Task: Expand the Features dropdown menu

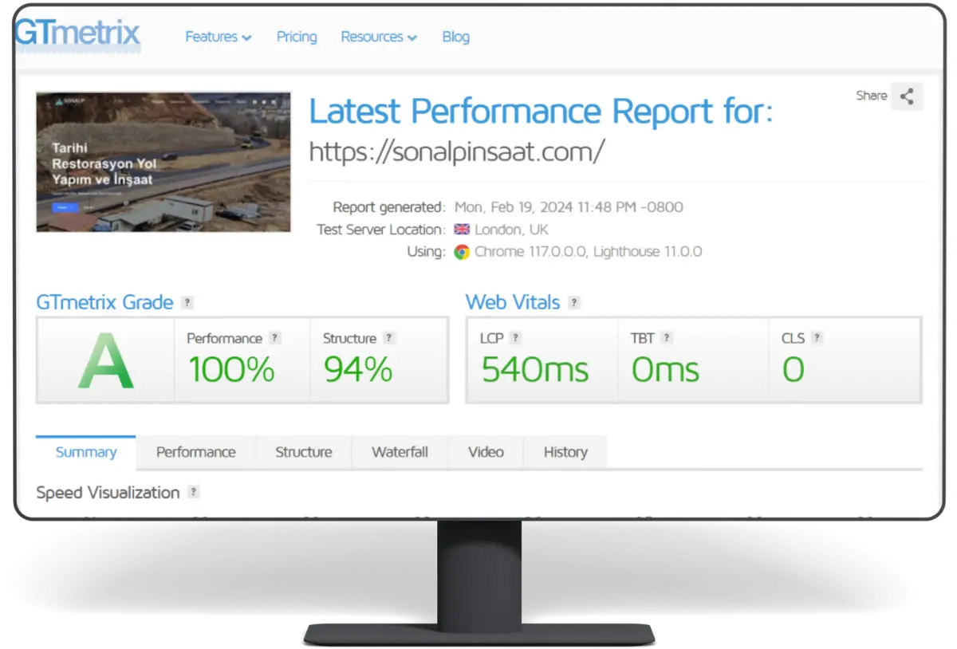Action: (x=218, y=37)
